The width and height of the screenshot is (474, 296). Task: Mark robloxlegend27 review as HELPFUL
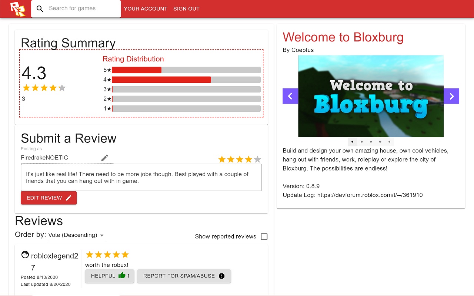click(110, 276)
